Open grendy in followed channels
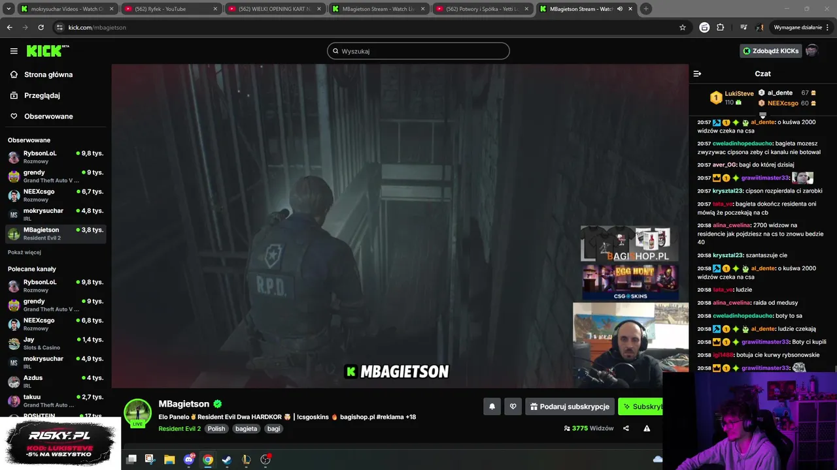This screenshot has height=470, width=837. click(56, 176)
